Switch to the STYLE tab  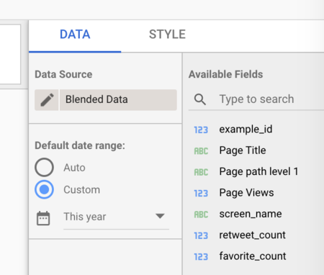[x=167, y=35]
